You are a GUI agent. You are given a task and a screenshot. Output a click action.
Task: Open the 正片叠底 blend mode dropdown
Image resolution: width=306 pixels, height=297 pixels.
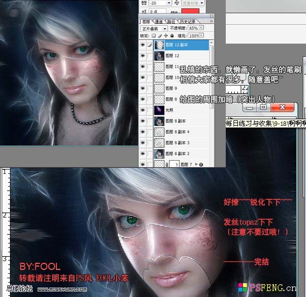[154, 29]
